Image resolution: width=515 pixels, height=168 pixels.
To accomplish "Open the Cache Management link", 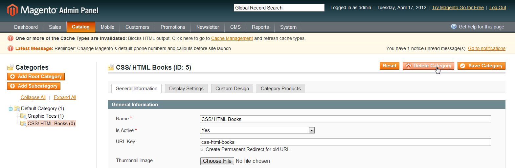I will click(232, 38).
